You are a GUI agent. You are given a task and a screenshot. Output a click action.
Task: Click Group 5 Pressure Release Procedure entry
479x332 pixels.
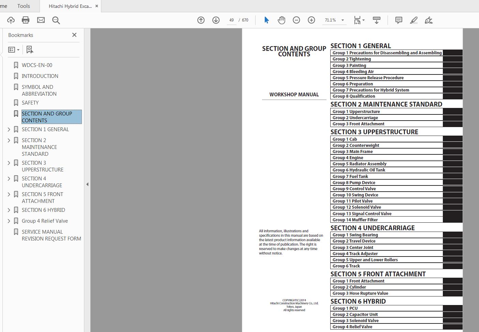[x=368, y=78]
